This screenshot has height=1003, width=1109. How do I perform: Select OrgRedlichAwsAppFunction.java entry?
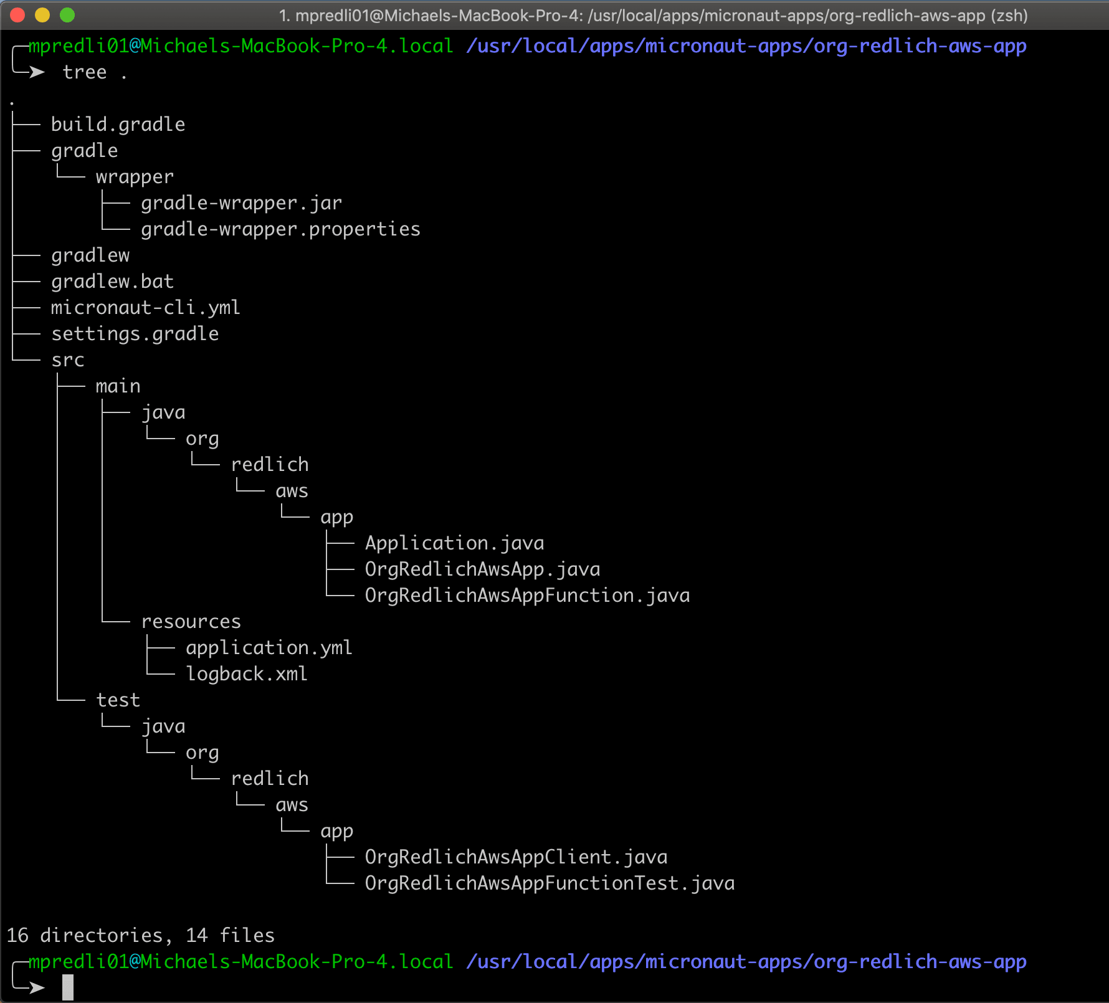click(527, 596)
